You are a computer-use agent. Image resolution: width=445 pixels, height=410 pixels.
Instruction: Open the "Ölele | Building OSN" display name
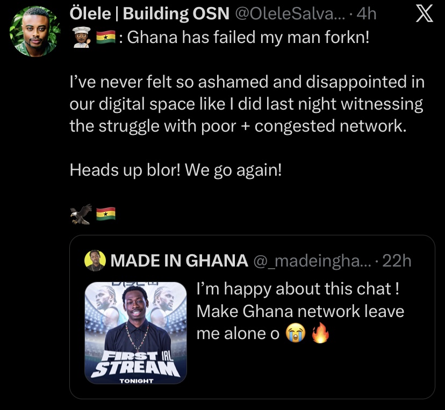pos(149,15)
